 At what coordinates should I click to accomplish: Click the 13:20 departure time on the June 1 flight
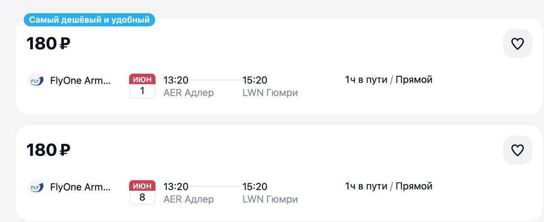[176, 80]
